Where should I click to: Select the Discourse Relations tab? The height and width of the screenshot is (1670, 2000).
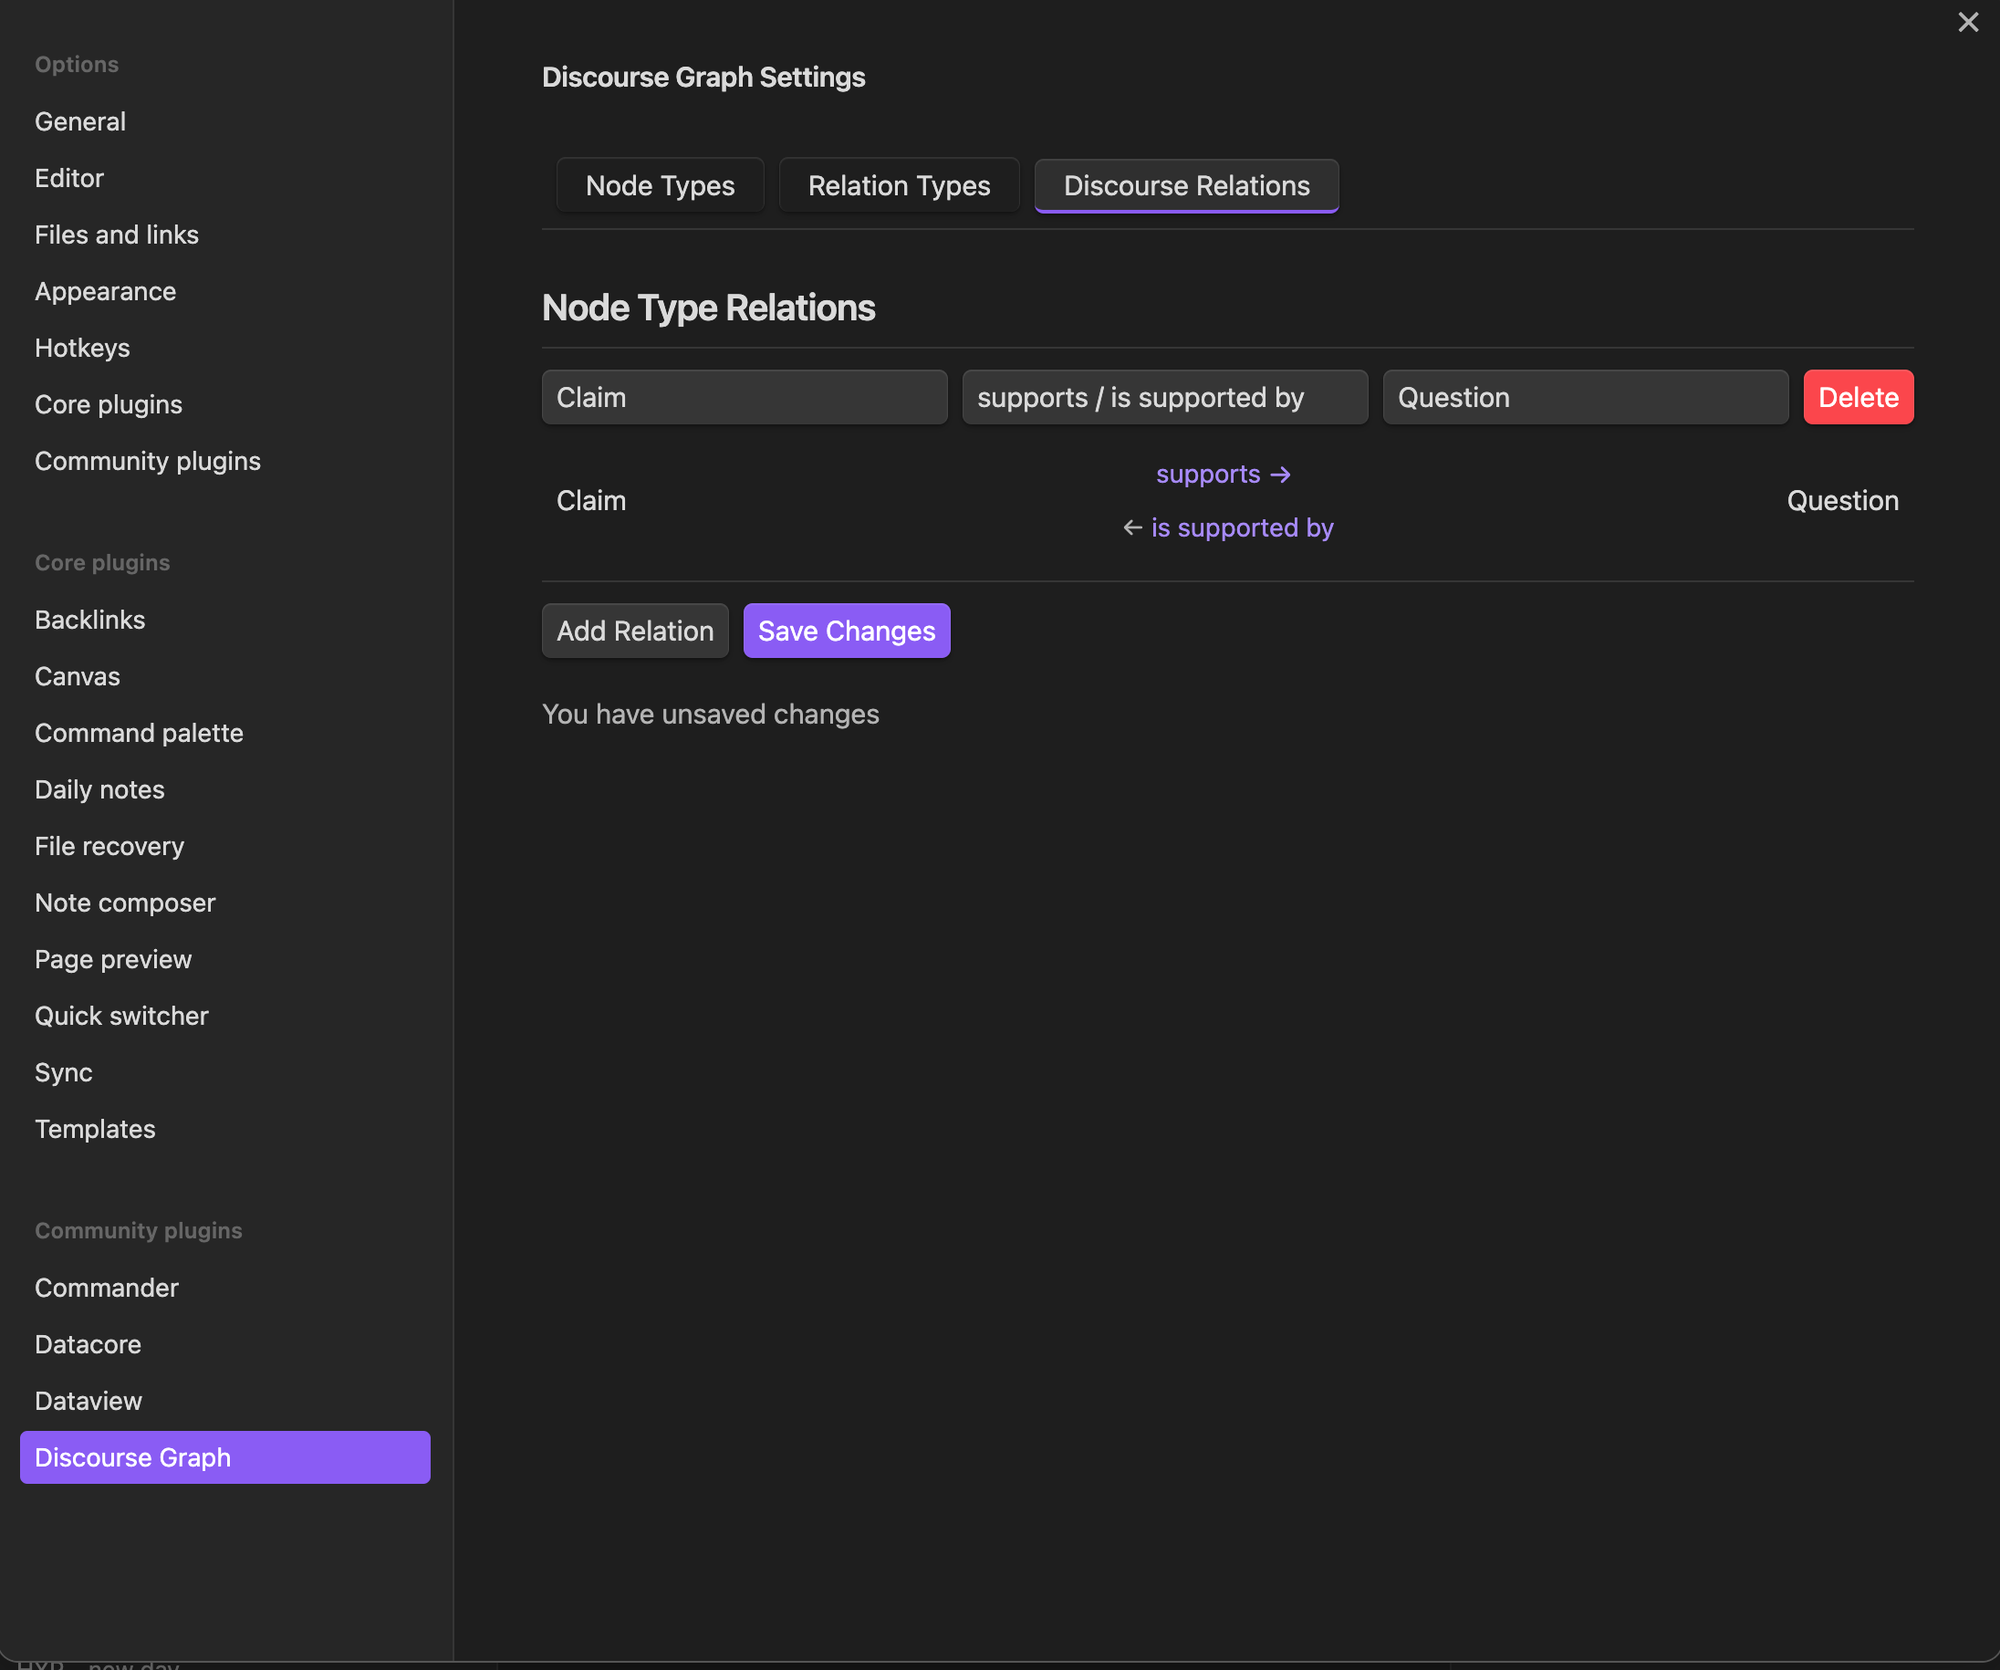pyautogui.click(x=1186, y=186)
